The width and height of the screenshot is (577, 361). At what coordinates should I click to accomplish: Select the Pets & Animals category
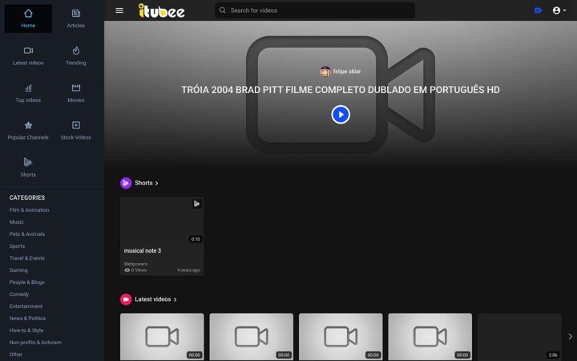27,234
